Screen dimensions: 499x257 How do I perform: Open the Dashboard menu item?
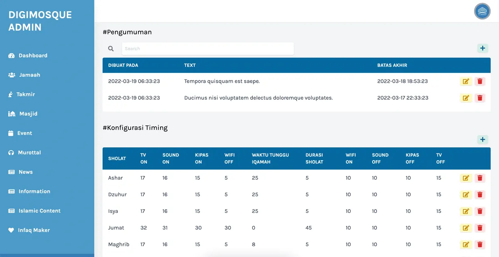(33, 56)
